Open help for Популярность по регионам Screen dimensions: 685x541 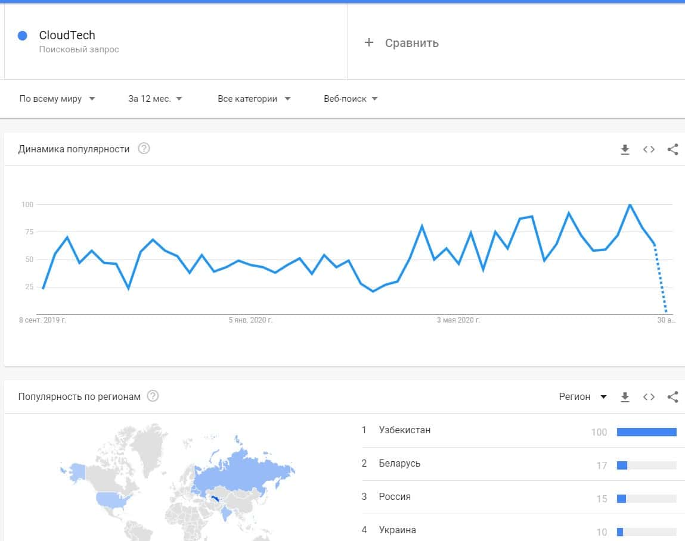tap(153, 396)
